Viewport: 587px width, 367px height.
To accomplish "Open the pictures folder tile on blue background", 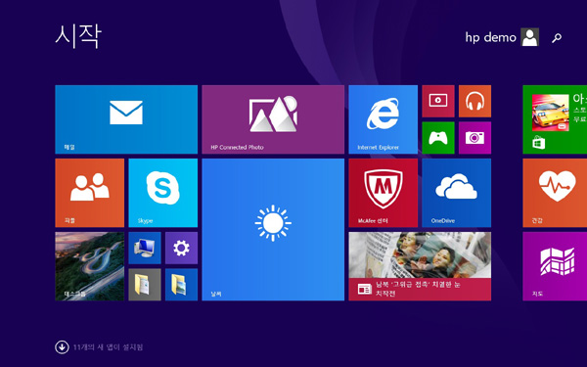I will (x=181, y=285).
